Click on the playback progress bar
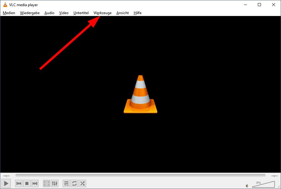This screenshot has width=281, height=189. coord(140,175)
